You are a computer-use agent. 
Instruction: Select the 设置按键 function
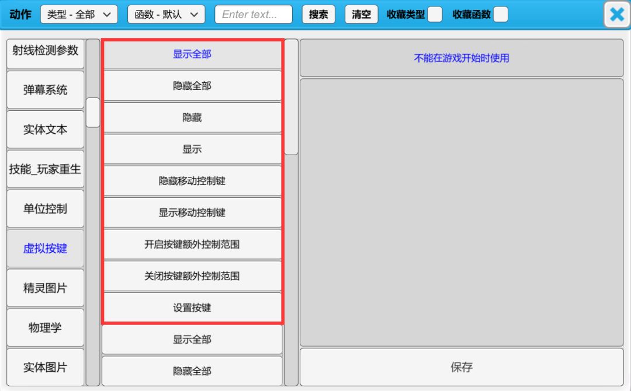tap(192, 308)
